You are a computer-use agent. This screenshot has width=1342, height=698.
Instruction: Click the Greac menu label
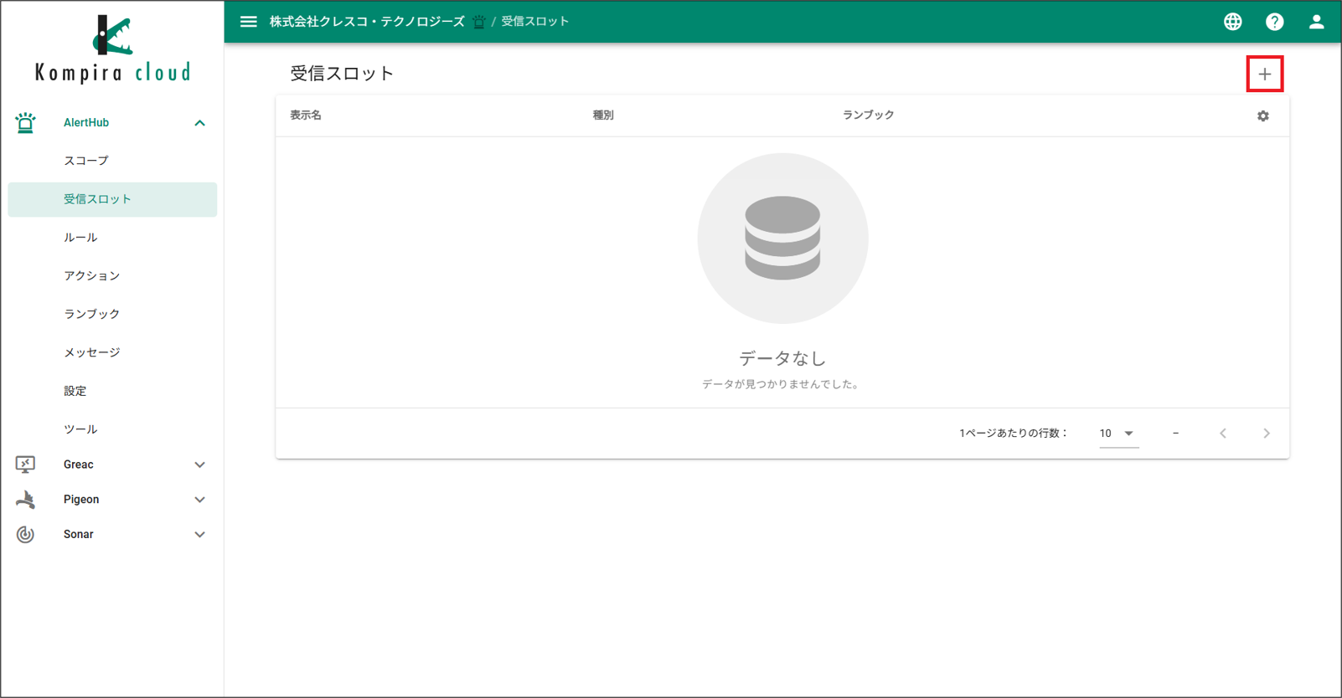pos(79,464)
